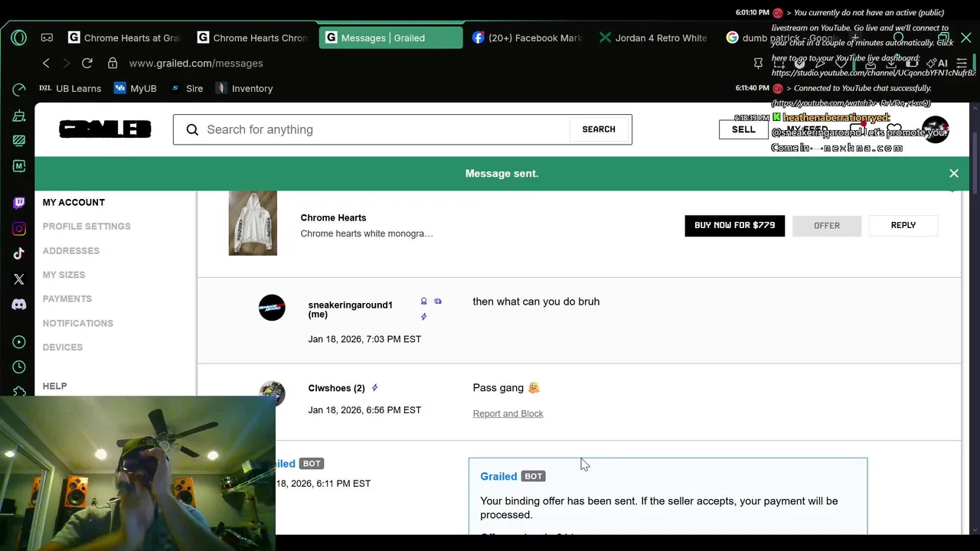Open Easy Setup sliders icon
This screenshot has height=551, width=980.
click(962, 64)
